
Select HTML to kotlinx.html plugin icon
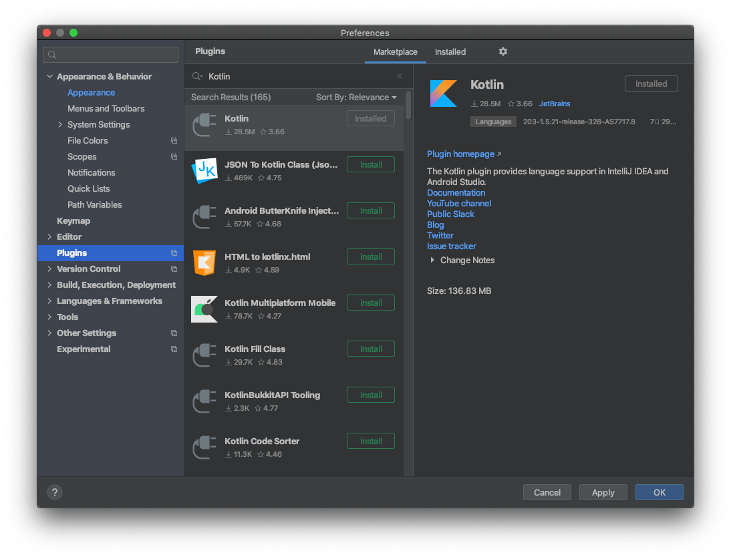pyautogui.click(x=204, y=263)
